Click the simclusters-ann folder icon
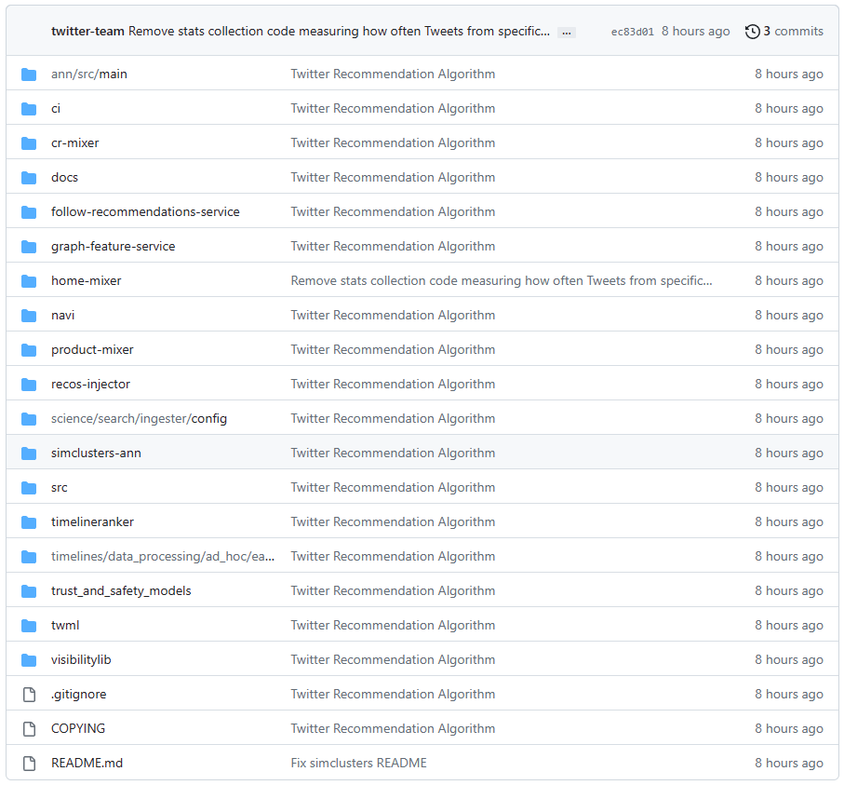This screenshot has width=844, height=785. (29, 453)
